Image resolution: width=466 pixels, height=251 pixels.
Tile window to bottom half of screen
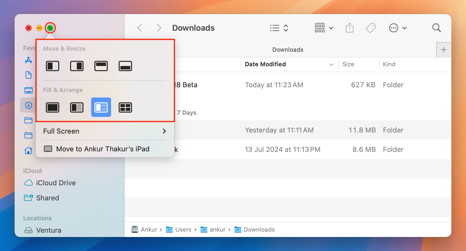[x=125, y=66]
